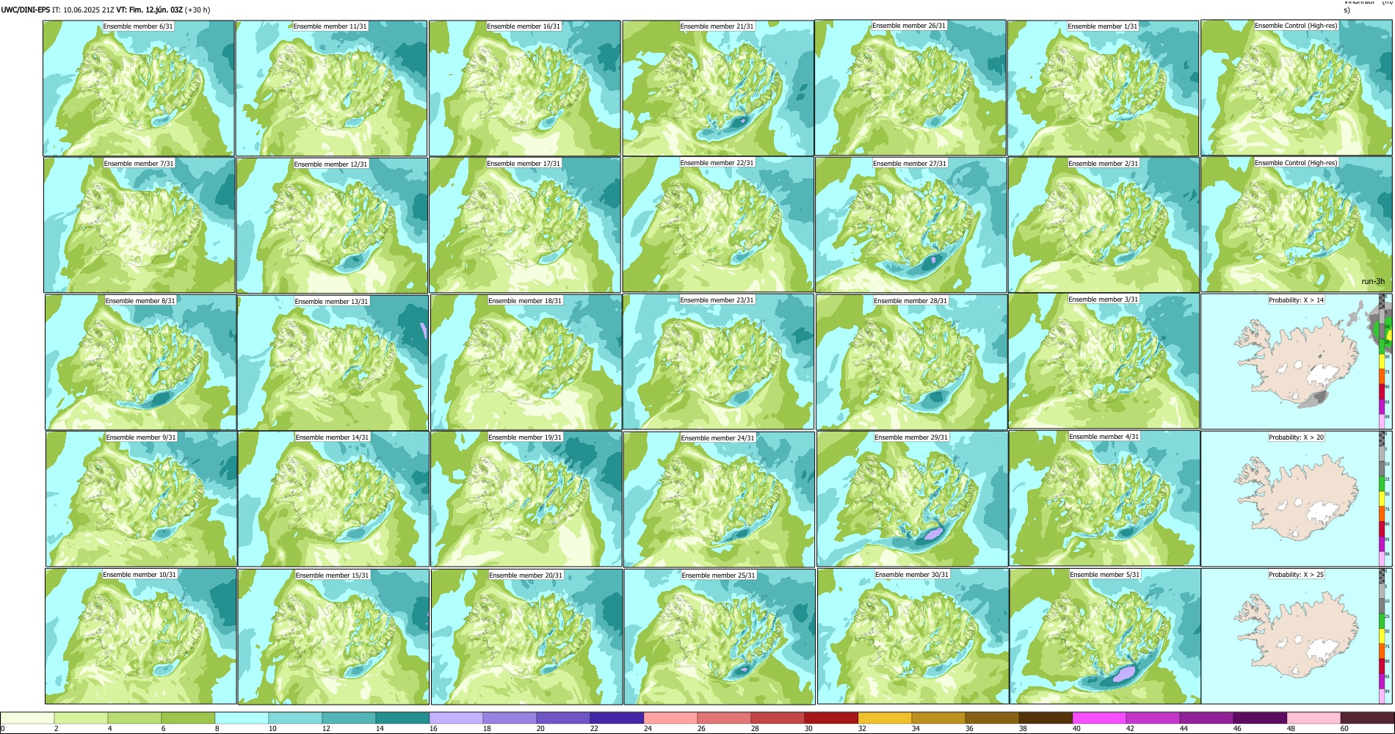Open Ensemble member 6/31 map panel

[139, 88]
